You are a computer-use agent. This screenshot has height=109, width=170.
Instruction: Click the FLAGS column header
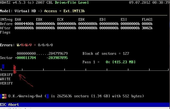pos(147,19)
